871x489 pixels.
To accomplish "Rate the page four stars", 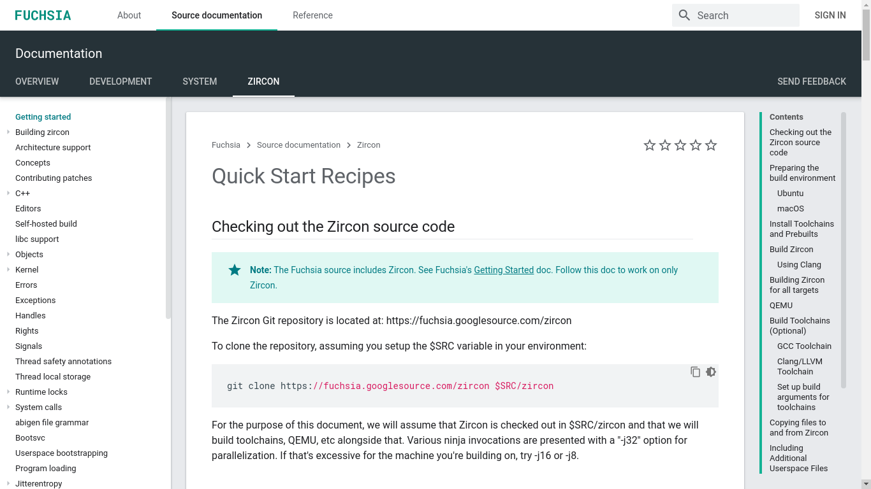I will pyautogui.click(x=696, y=145).
